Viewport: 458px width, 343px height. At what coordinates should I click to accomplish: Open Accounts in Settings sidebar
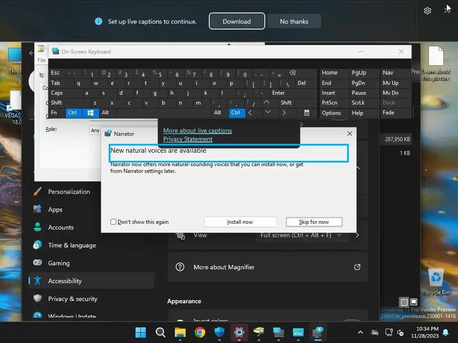click(x=61, y=227)
